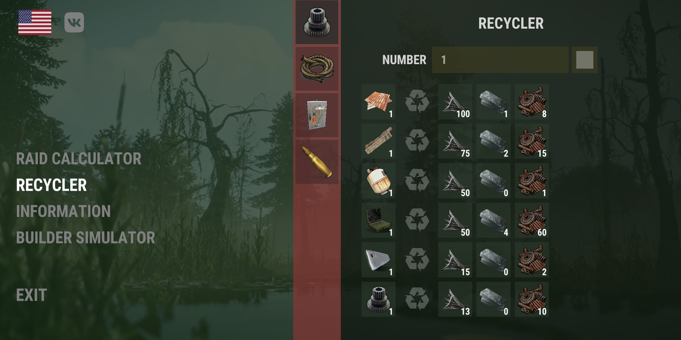Screen dimensions: 681x340
Task: Select the Recycler menu item
Action: pyautogui.click(x=51, y=185)
